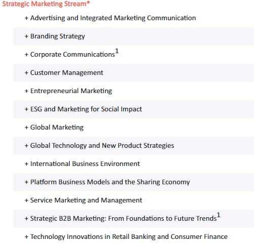Image resolution: width=254 pixels, height=243 pixels.
Task: Expand Global Technology and New Product Strategies
Action: tap(133, 146)
